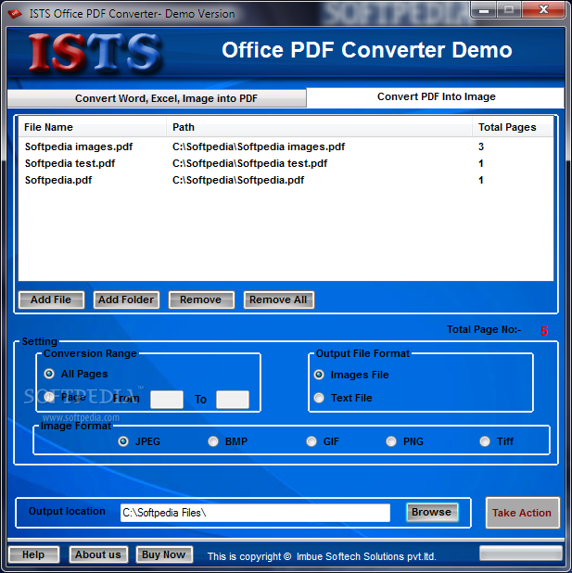Select the Softpedia images.pdf row
Image resolution: width=572 pixels, height=573 pixels.
coord(286,146)
